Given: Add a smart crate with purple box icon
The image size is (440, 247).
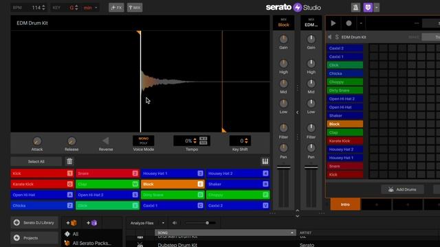Looking at the screenshot, I should 91,223.
